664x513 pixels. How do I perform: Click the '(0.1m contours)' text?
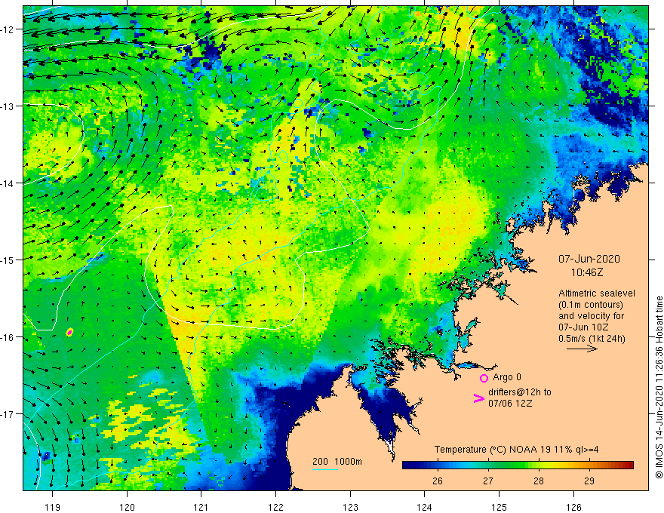[x=590, y=305]
